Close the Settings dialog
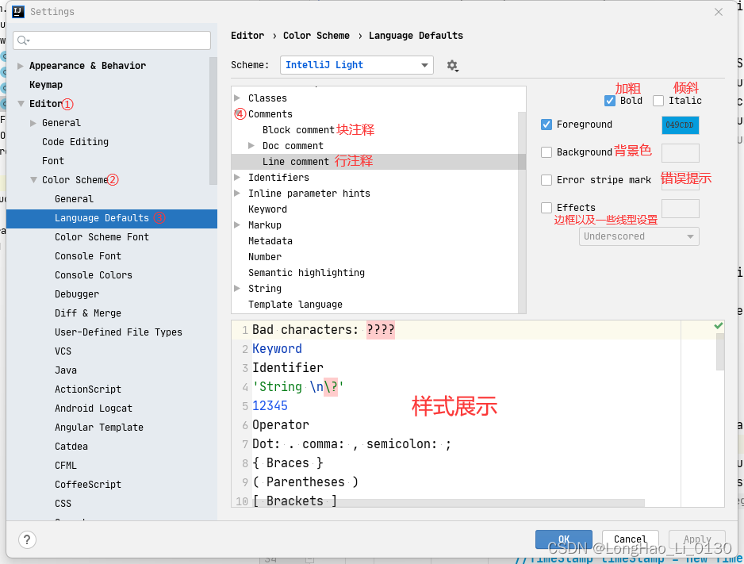This screenshot has height=564, width=744. (719, 12)
